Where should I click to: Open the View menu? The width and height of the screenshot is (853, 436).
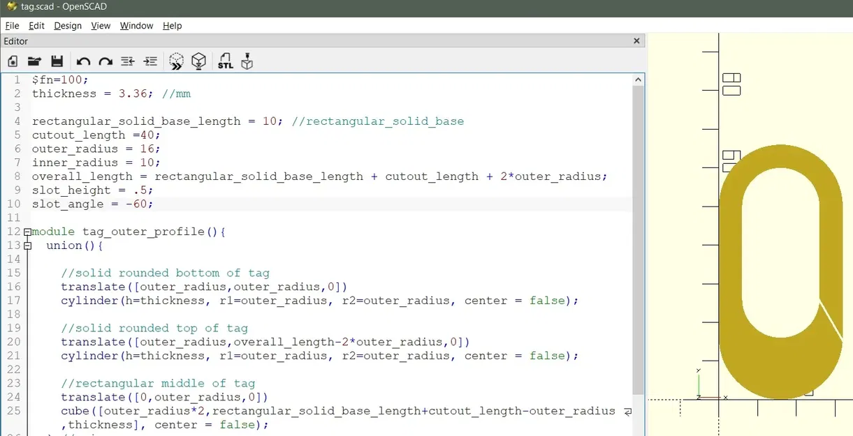pyautogui.click(x=101, y=26)
